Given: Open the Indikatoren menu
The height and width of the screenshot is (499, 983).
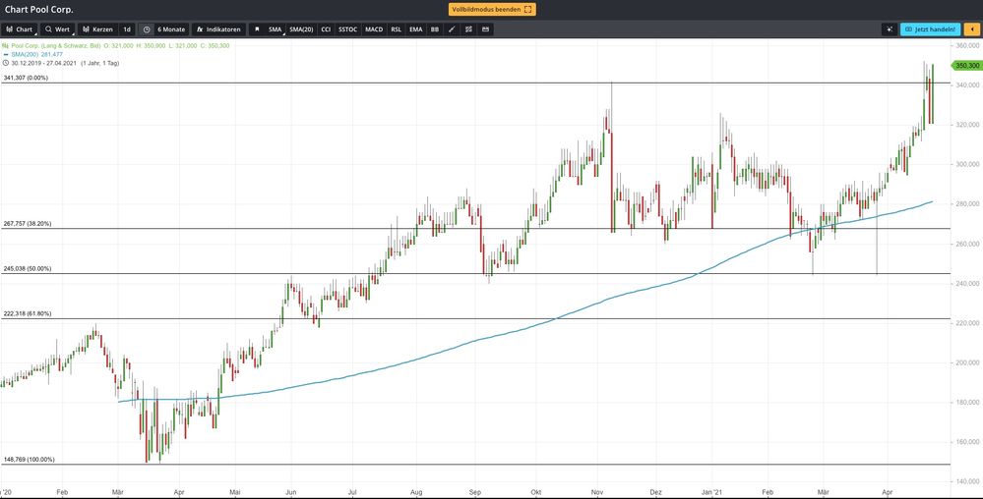Looking at the screenshot, I should pyautogui.click(x=218, y=29).
